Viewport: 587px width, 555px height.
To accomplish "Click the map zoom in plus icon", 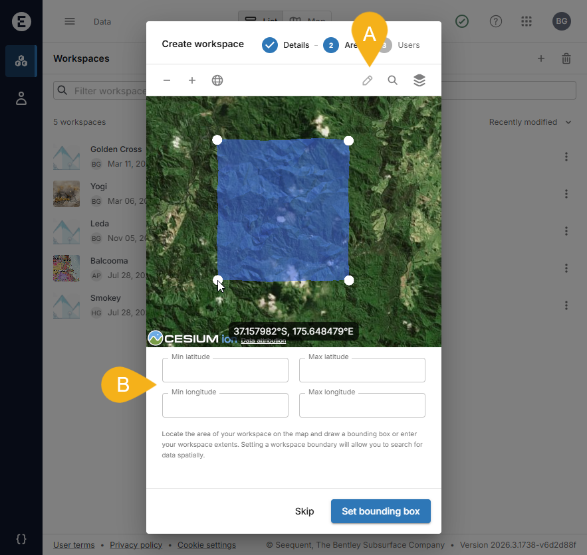I will [x=192, y=80].
